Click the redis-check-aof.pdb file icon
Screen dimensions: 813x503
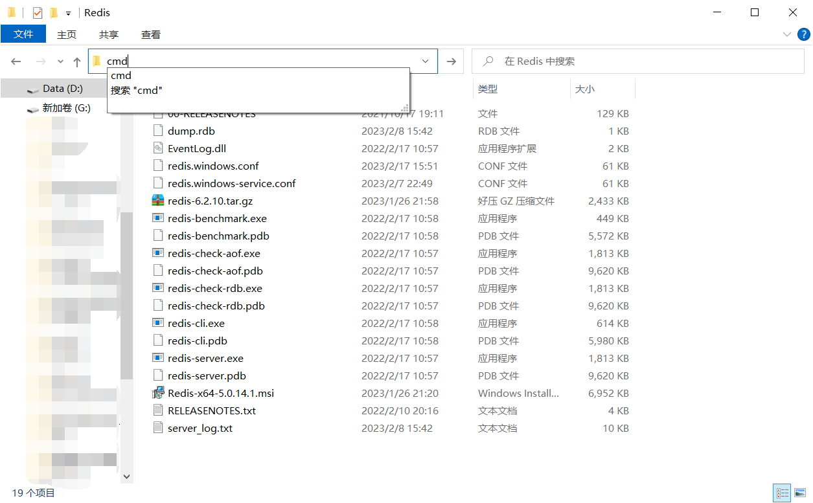(x=158, y=271)
